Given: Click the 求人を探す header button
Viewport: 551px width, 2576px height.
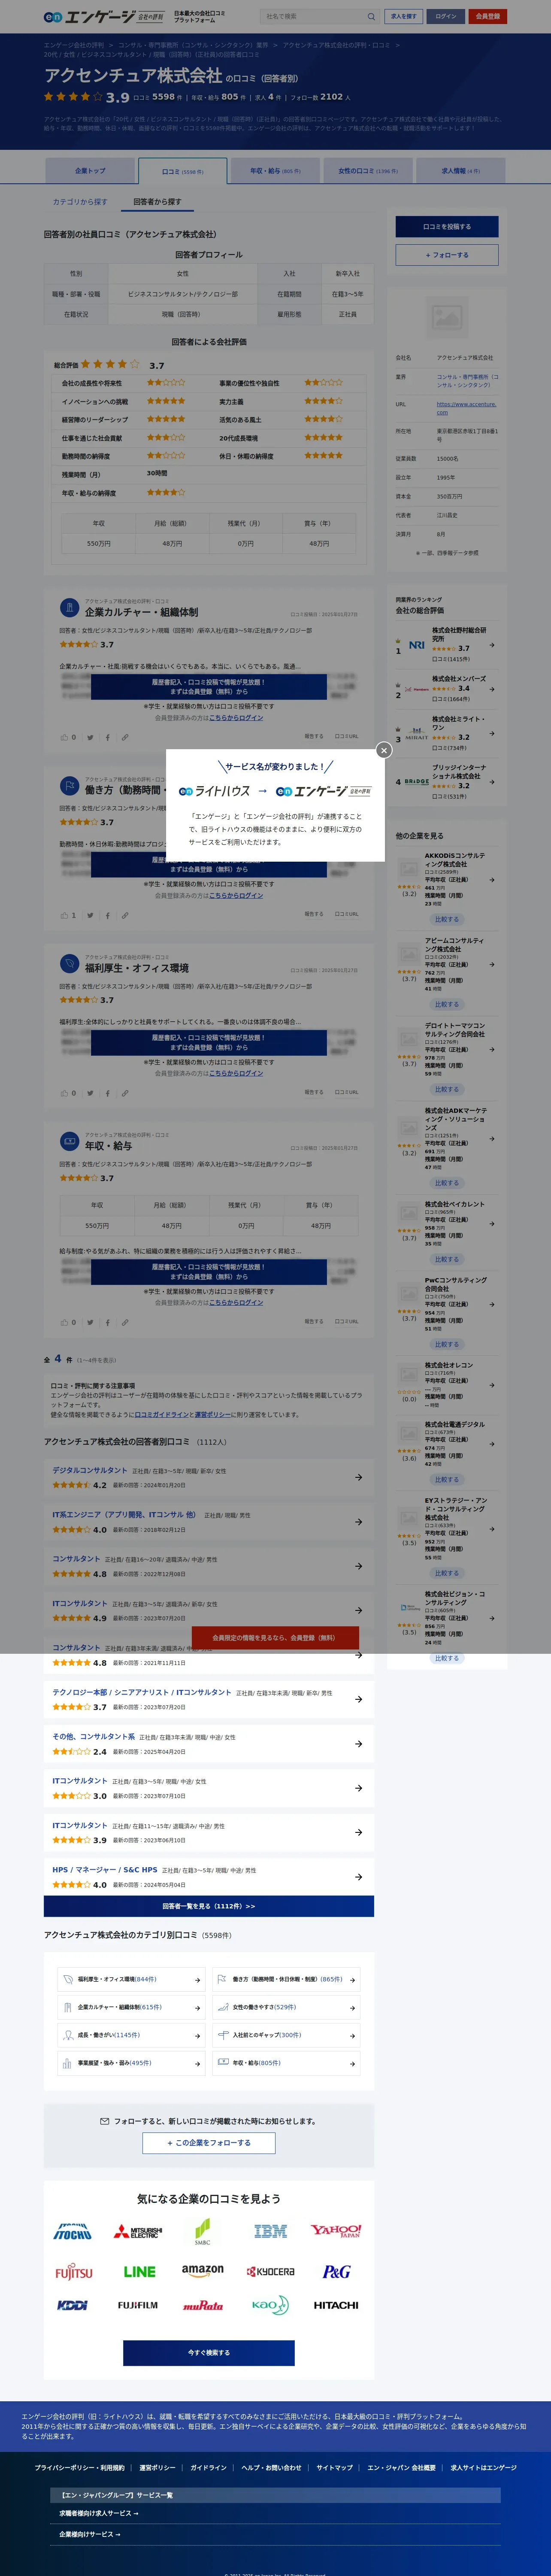Looking at the screenshot, I should click(x=403, y=16).
